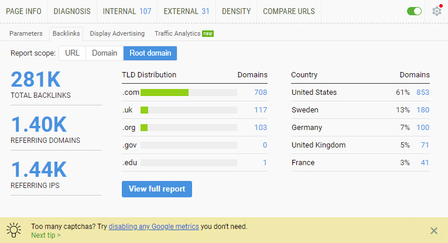Click the green .com distribution bar

click(x=165, y=93)
